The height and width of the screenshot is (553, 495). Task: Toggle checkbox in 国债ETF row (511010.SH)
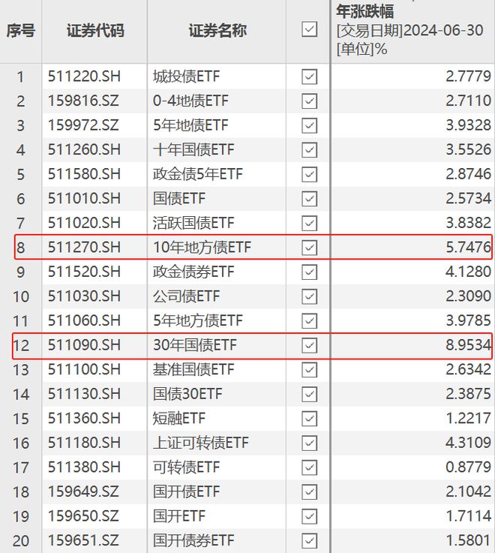coord(309,199)
